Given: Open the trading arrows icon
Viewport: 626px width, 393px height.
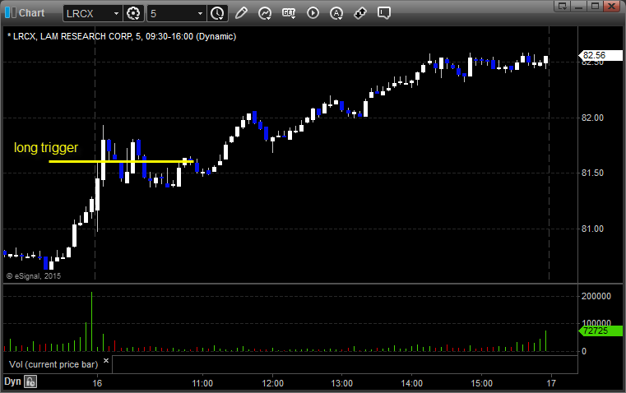Looking at the screenshot, I should coord(360,13).
